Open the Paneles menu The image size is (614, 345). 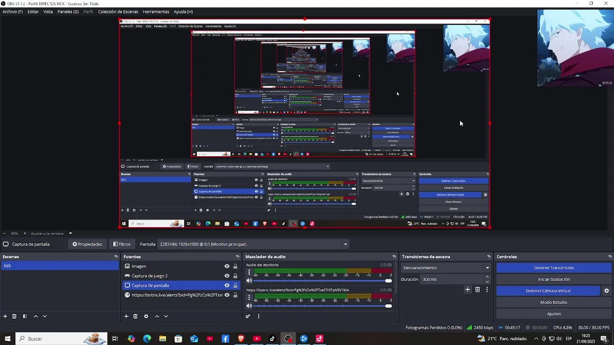point(68,11)
